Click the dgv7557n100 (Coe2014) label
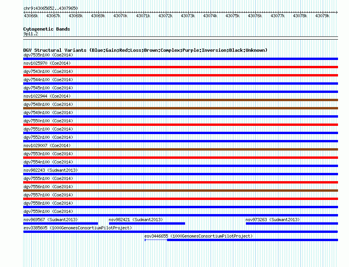This screenshot has width=349, height=267. point(48,195)
